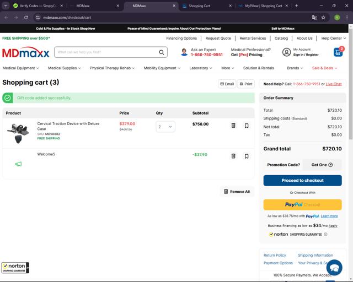Open the Payment Options link
Viewport: 353px width, 282px height.
tap(278, 263)
